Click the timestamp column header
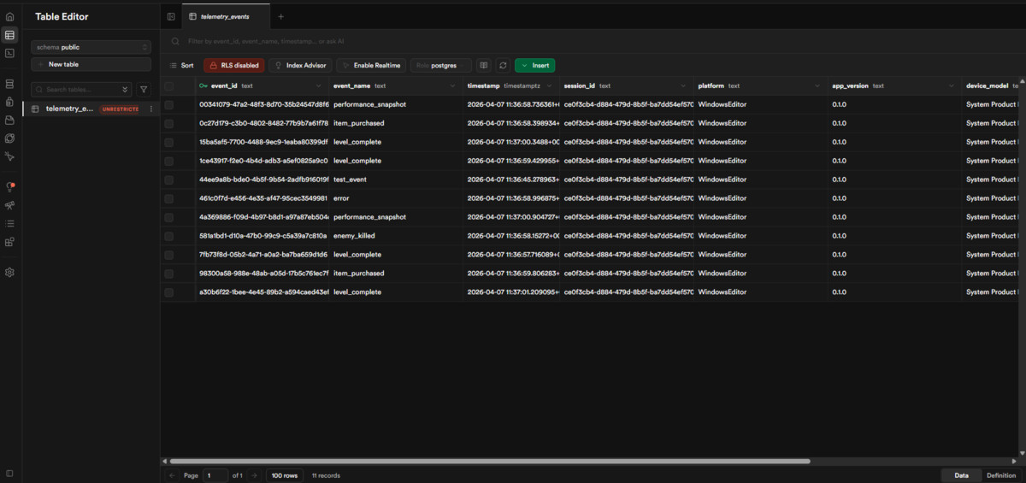 click(x=510, y=86)
